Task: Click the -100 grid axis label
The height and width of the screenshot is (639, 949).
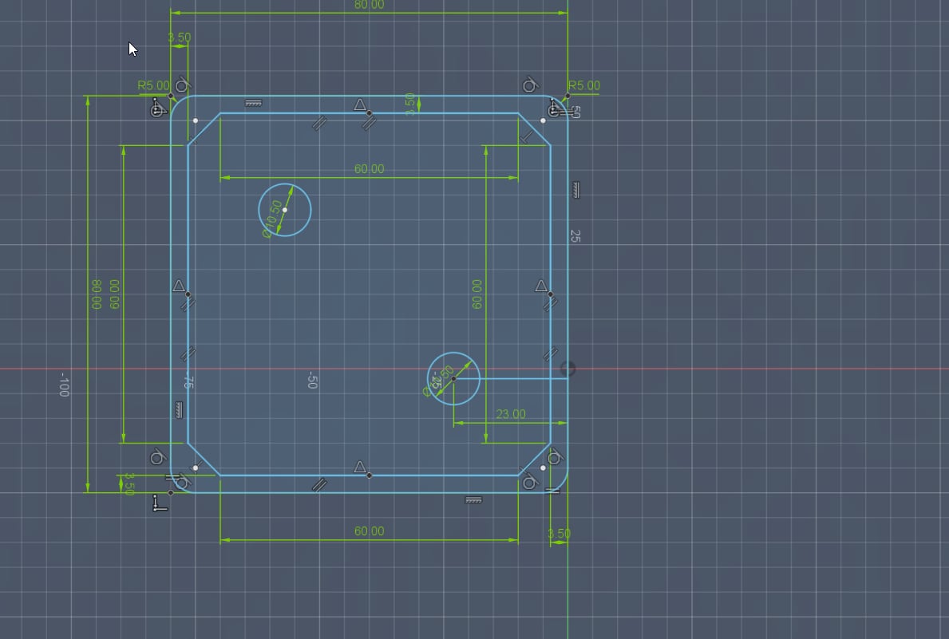Action: click(64, 385)
